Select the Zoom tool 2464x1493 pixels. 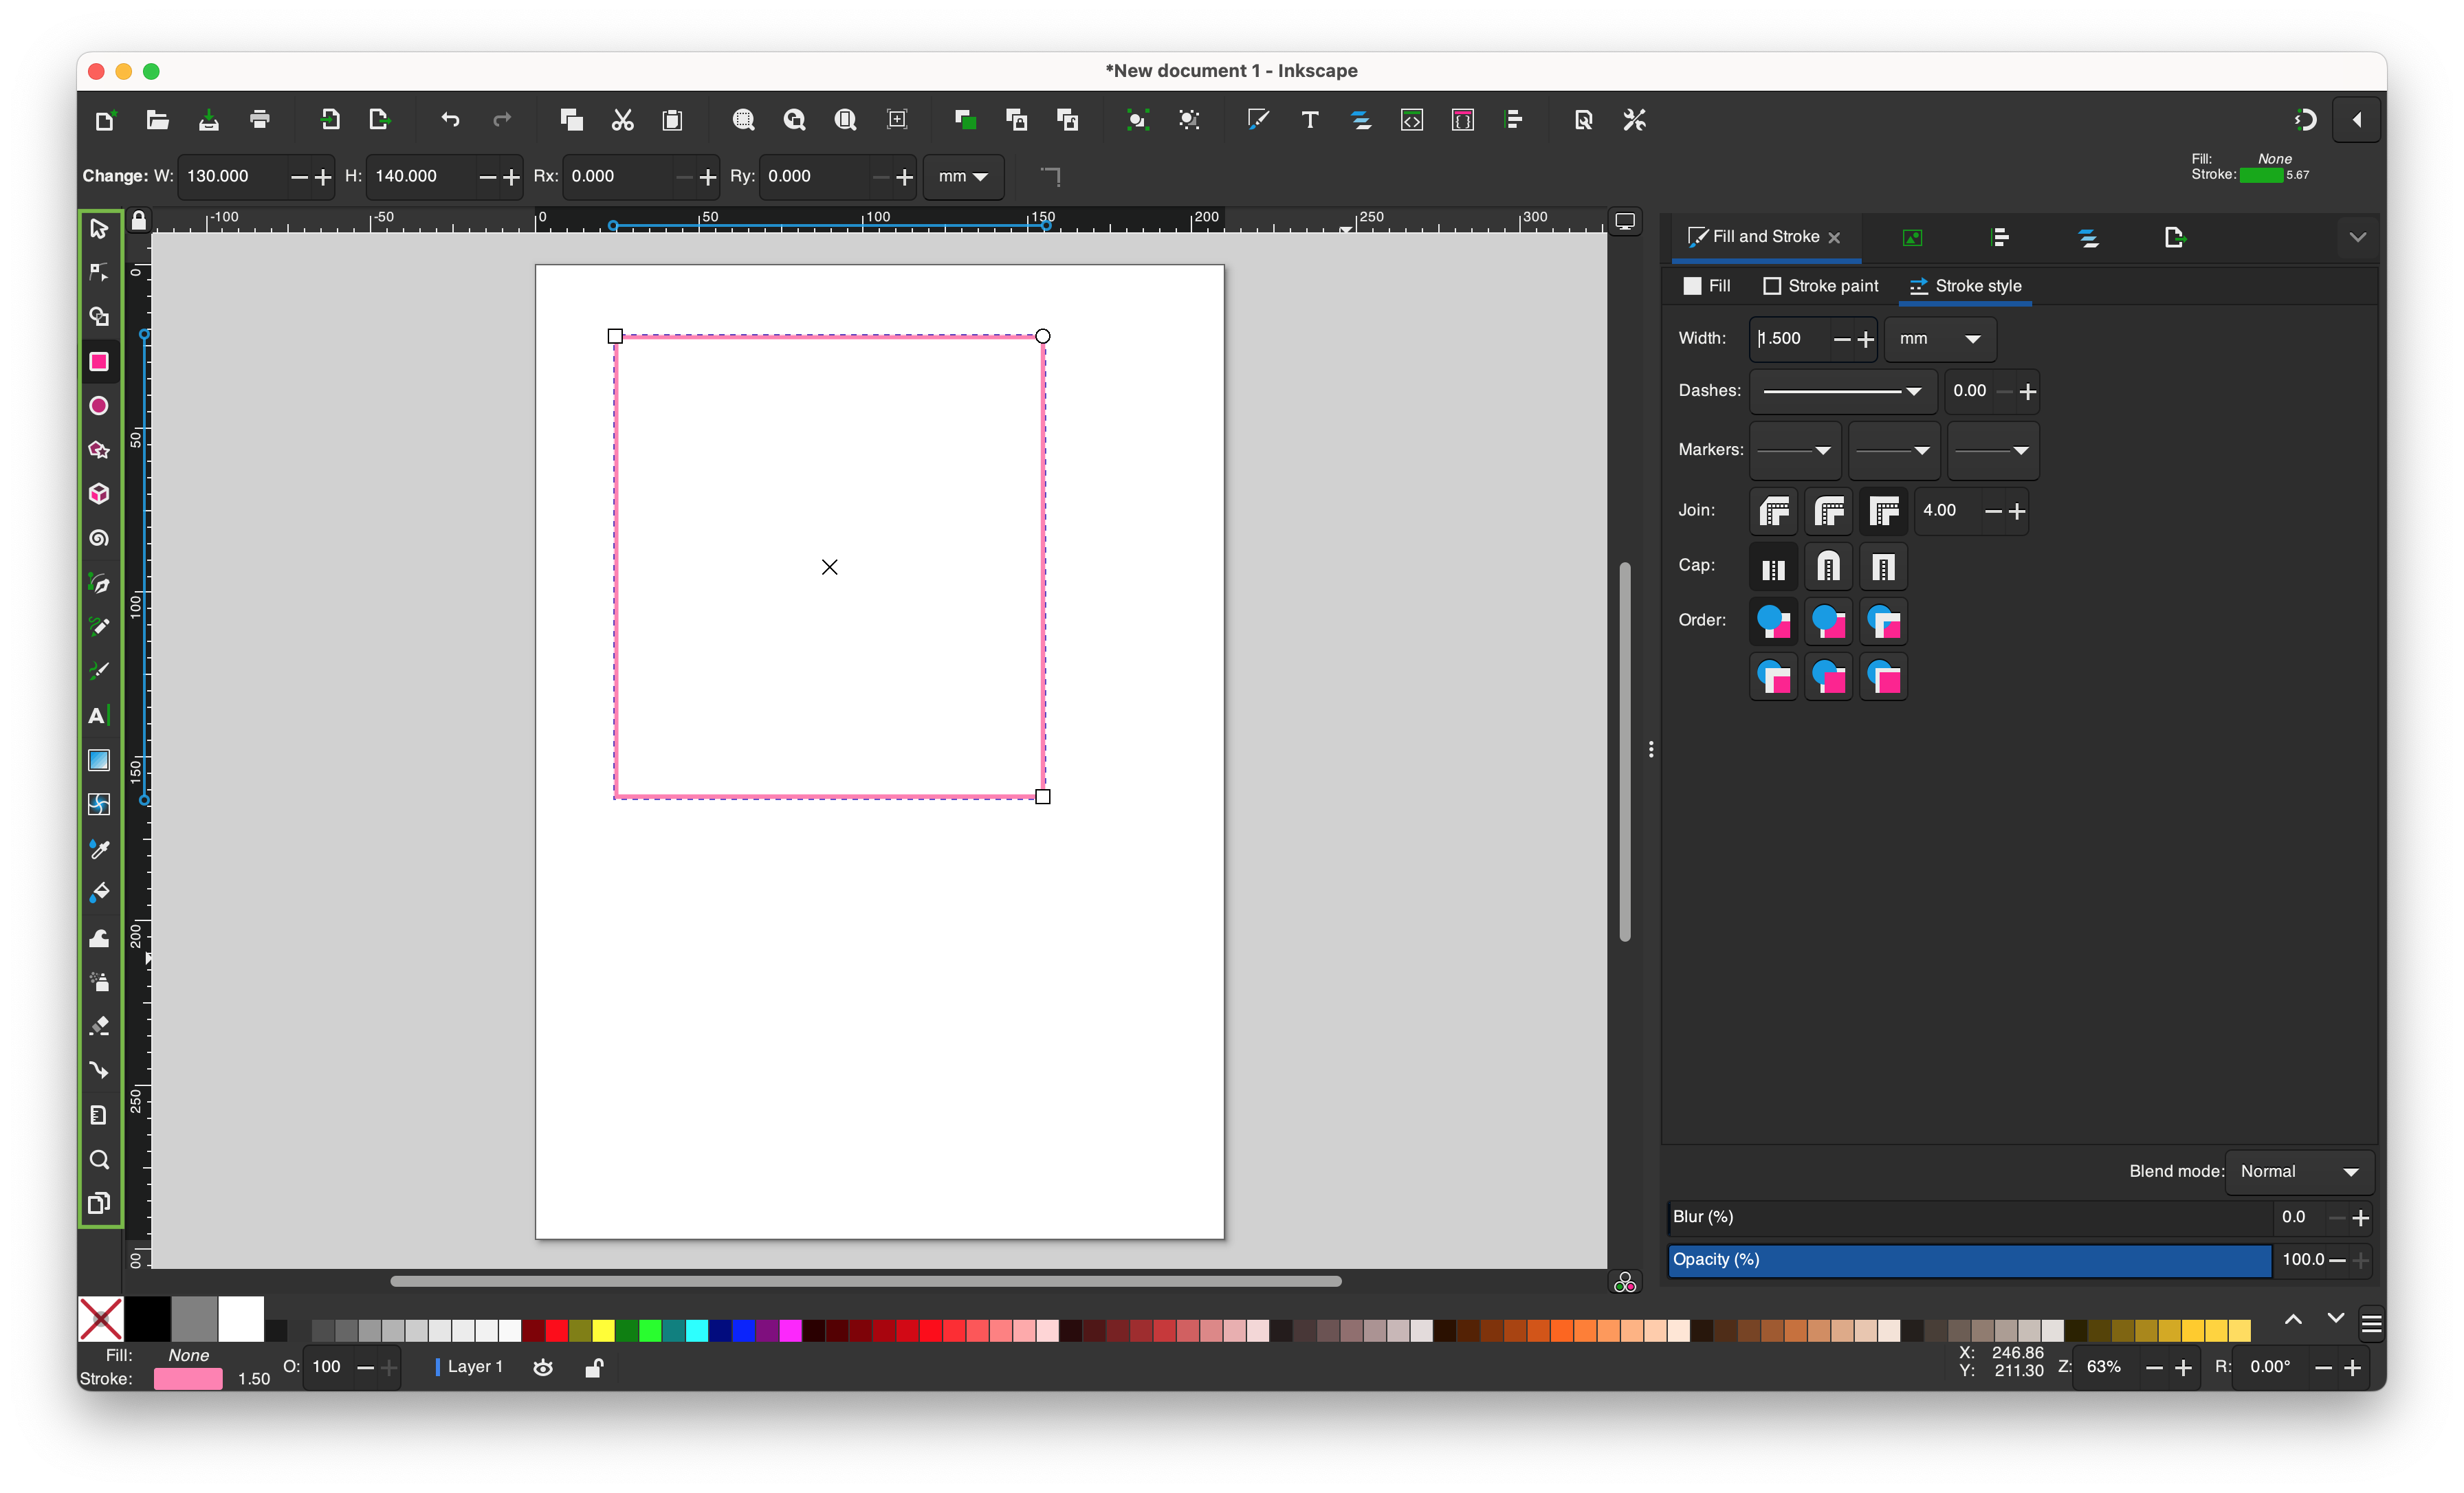[98, 1158]
